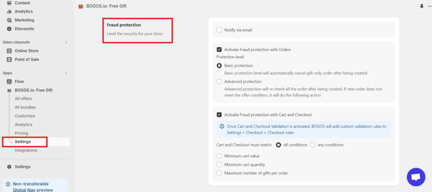Select the Advanced protection radio button
This screenshot has height=192, width=432.
(x=219, y=82)
